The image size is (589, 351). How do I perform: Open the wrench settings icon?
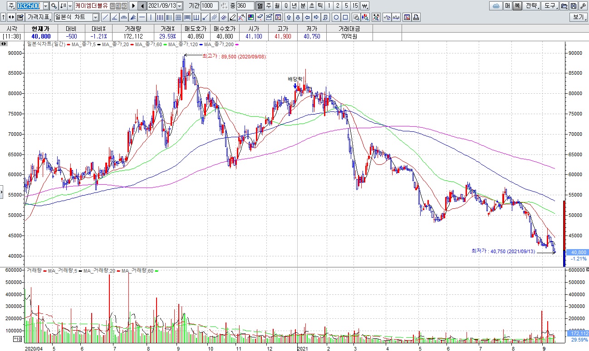tap(583, 6)
